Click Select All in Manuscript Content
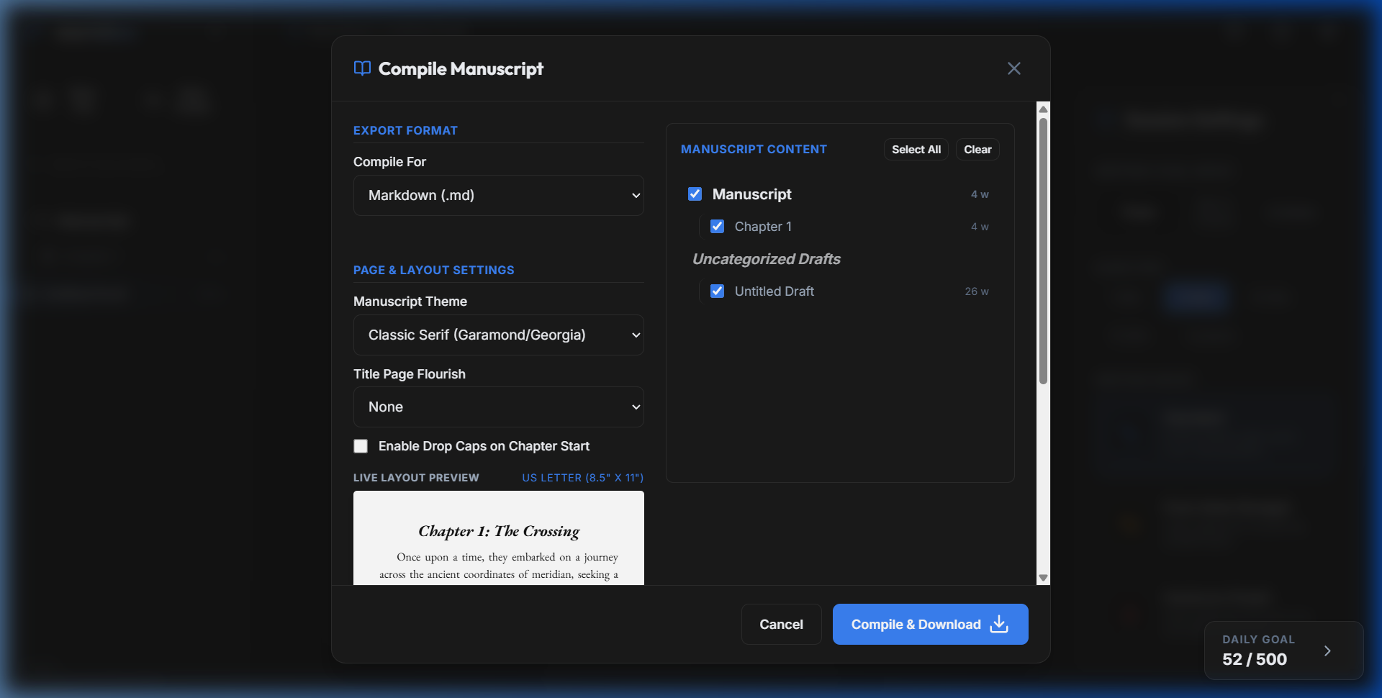1382x698 pixels. (916, 149)
